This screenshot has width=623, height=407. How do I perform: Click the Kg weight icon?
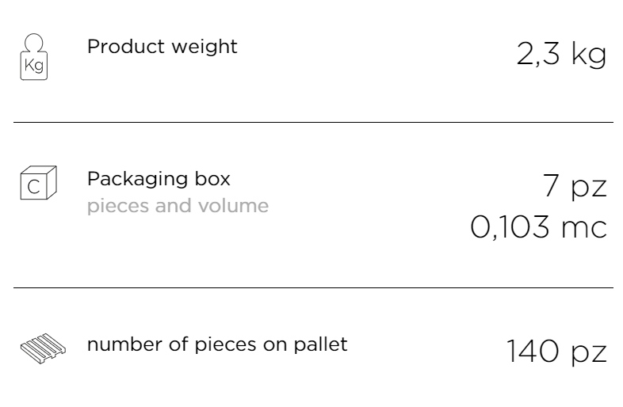coord(34,57)
